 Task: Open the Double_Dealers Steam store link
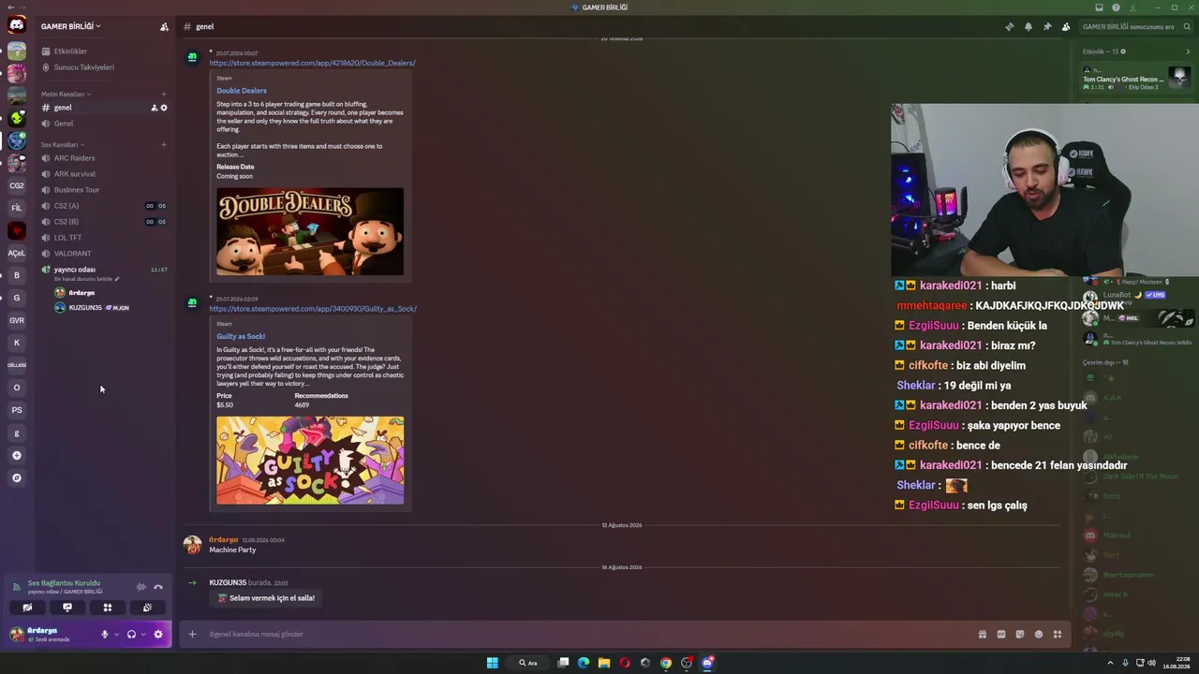312,63
